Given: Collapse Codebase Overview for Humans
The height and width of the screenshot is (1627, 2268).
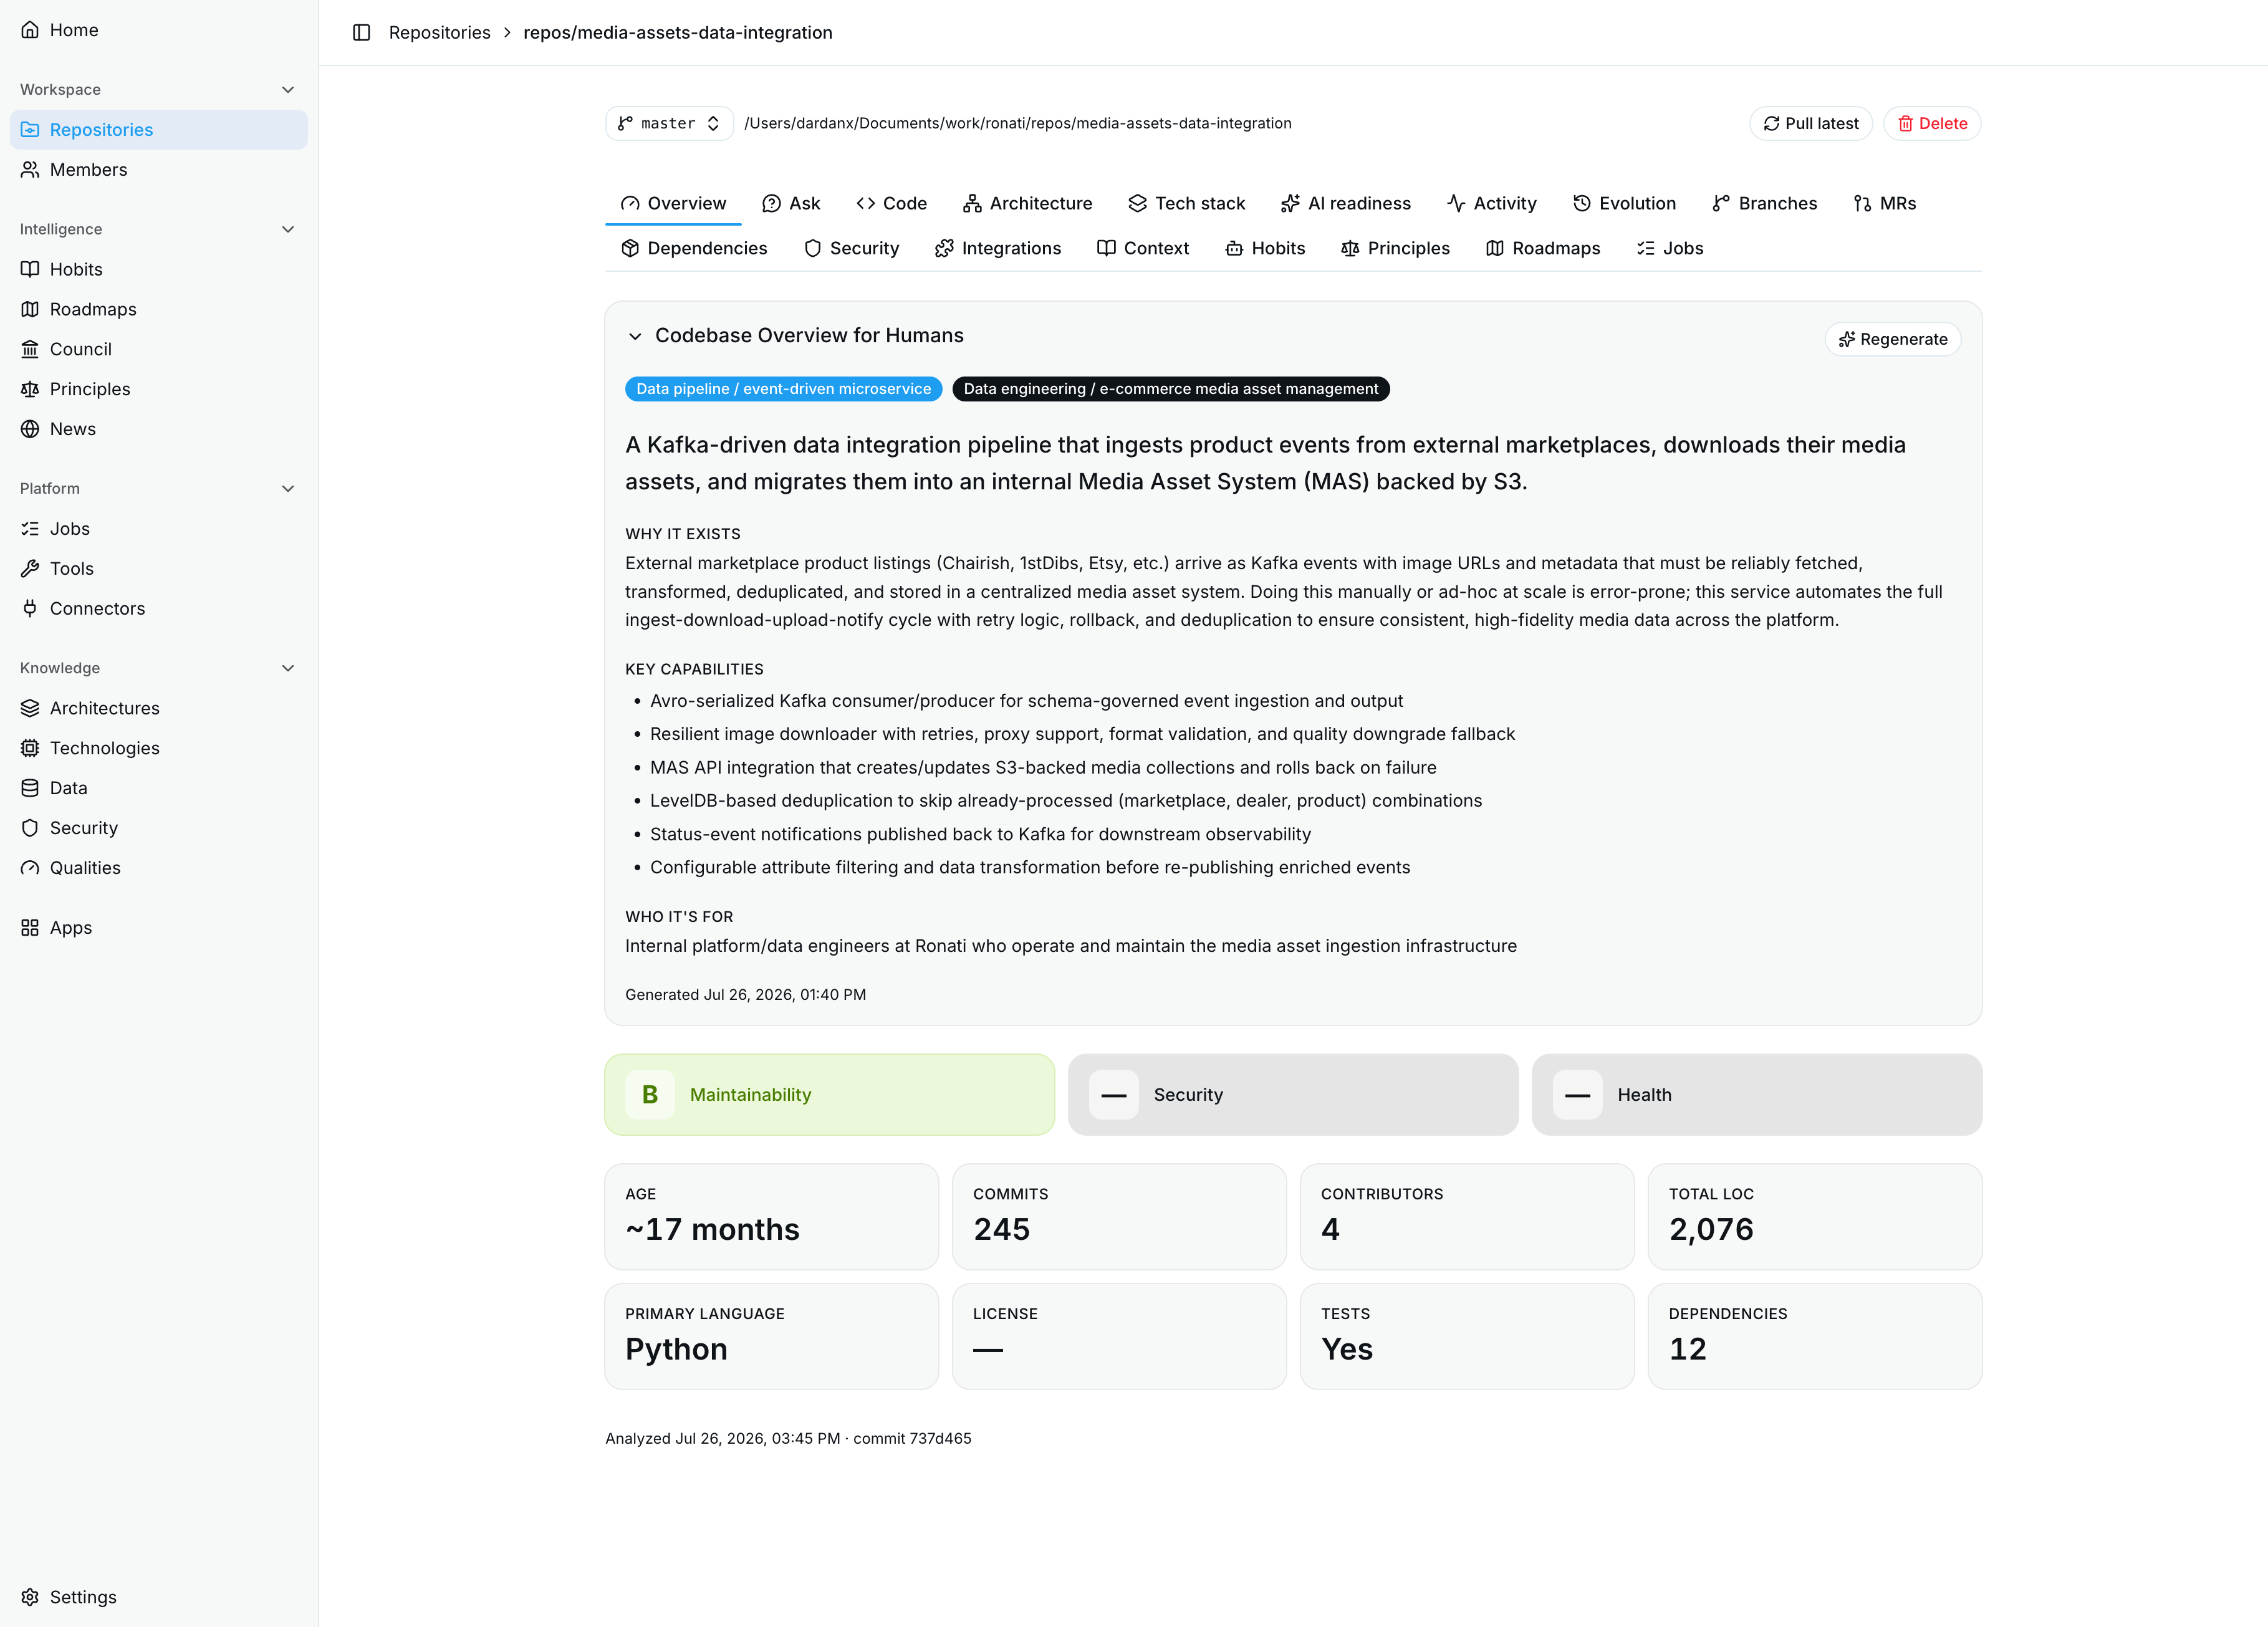Looking at the screenshot, I should pos(635,336).
